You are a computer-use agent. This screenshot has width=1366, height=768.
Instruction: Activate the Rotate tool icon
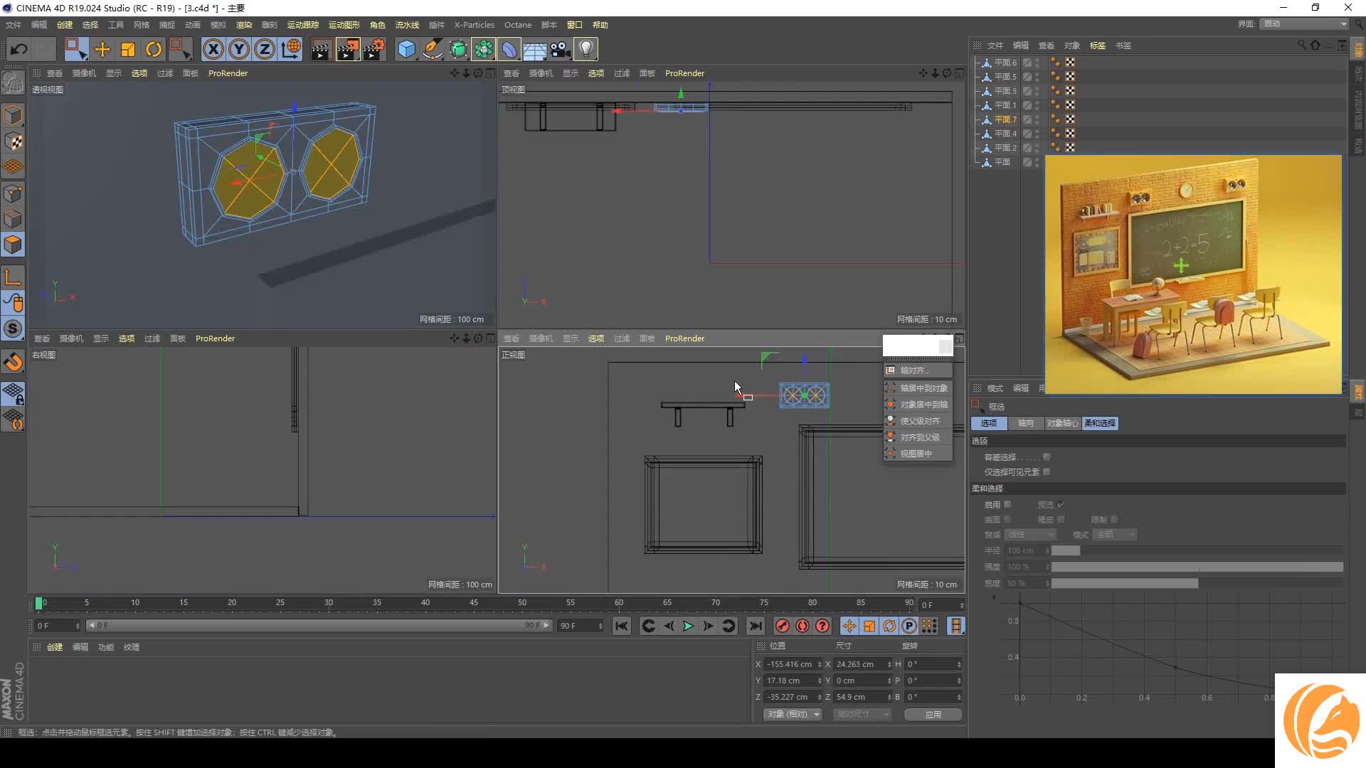coord(154,49)
